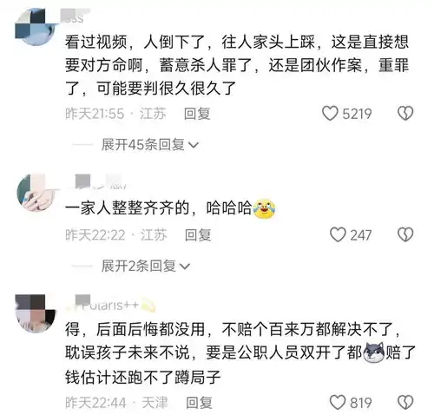Image resolution: width=434 pixels, height=415 pixels.
Task: Tap broken heart beside 247 likes
Action: coord(405,234)
